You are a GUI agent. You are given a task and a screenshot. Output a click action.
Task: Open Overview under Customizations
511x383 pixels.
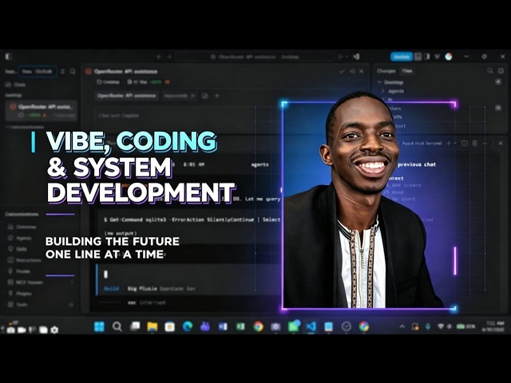point(22,227)
